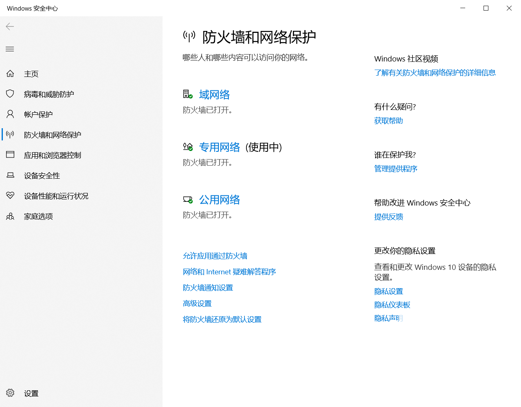Screen dimensions: 521x407
Task: Click the gear icon for 设置
Action: tap(10, 393)
